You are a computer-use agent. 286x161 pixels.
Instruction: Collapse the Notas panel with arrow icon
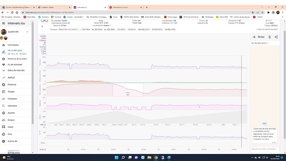(254, 37)
